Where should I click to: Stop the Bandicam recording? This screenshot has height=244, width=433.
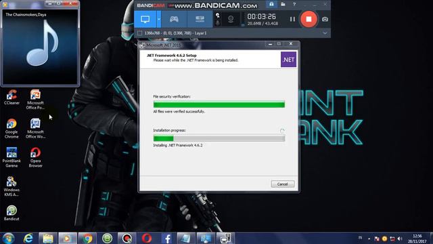click(309, 19)
